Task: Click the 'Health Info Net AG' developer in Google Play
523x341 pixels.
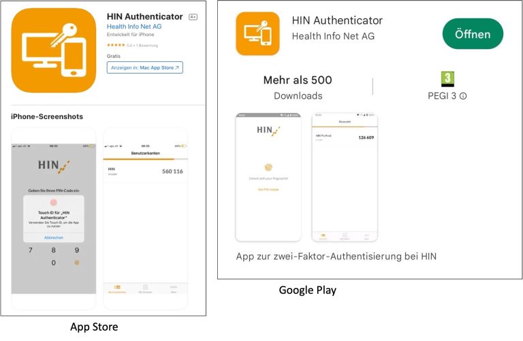Action: click(333, 36)
